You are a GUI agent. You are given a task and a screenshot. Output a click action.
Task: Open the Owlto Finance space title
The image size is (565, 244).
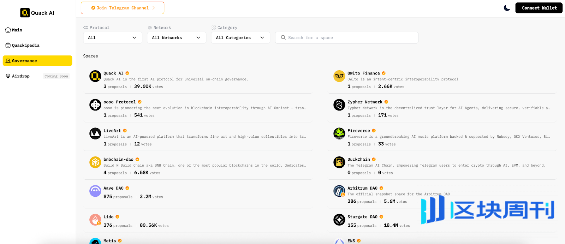(x=364, y=73)
